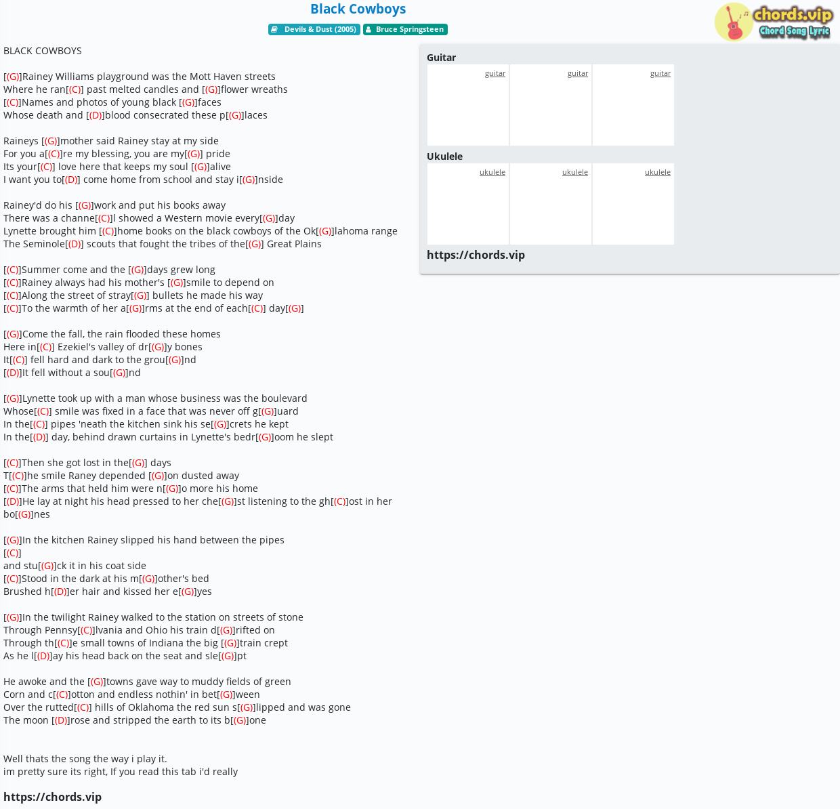
Task: Click https://chords.vip at the page bottom
Action: (x=52, y=797)
